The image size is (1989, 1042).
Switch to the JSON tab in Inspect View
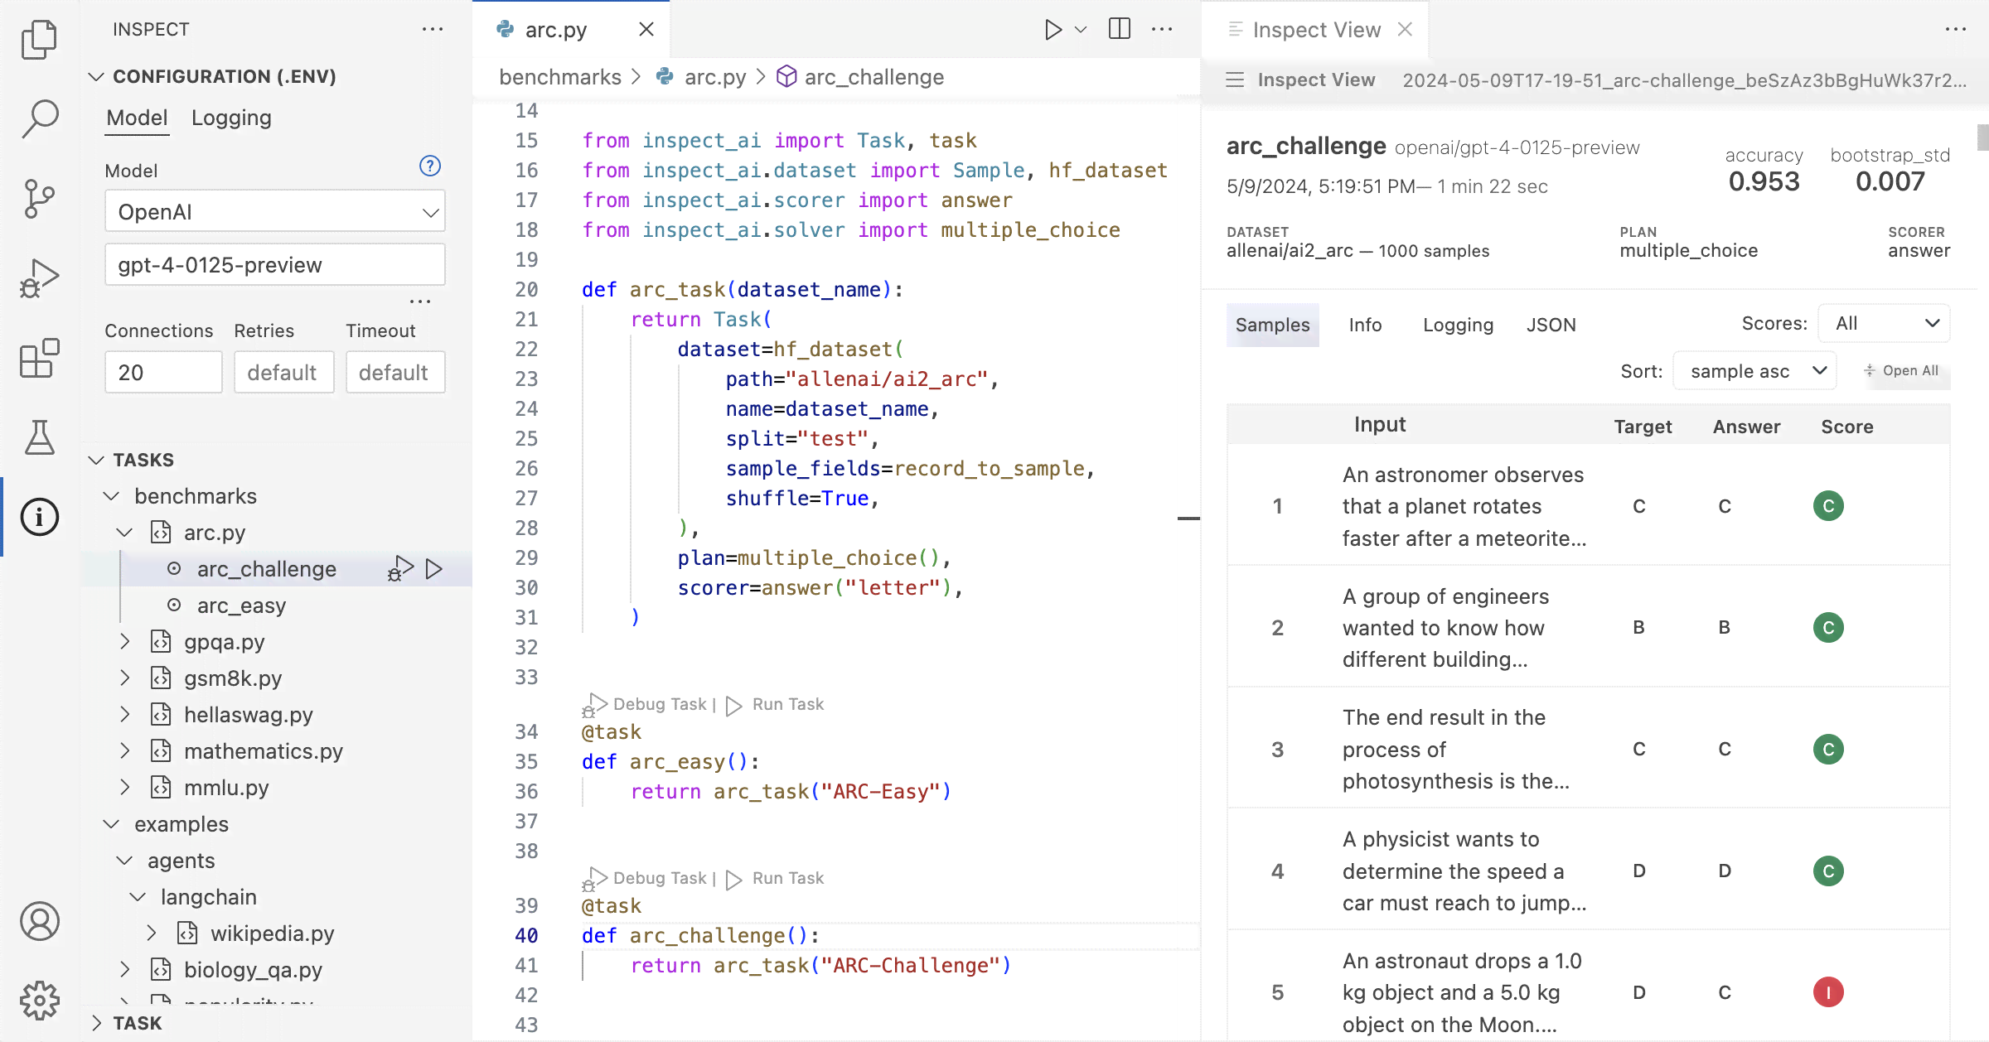click(x=1551, y=323)
